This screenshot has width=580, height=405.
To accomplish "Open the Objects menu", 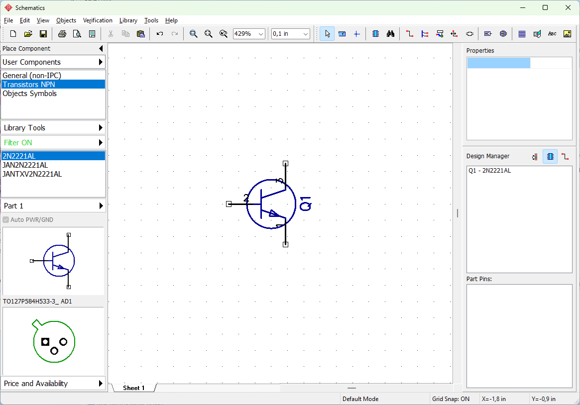I will click(66, 20).
